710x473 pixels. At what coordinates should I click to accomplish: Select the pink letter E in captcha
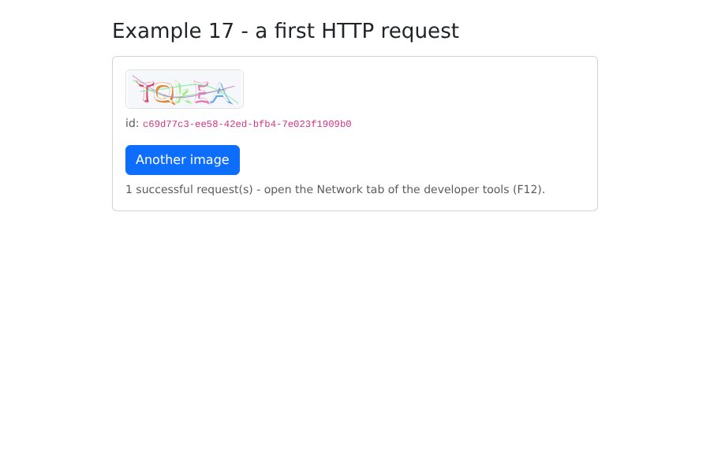pos(201,93)
